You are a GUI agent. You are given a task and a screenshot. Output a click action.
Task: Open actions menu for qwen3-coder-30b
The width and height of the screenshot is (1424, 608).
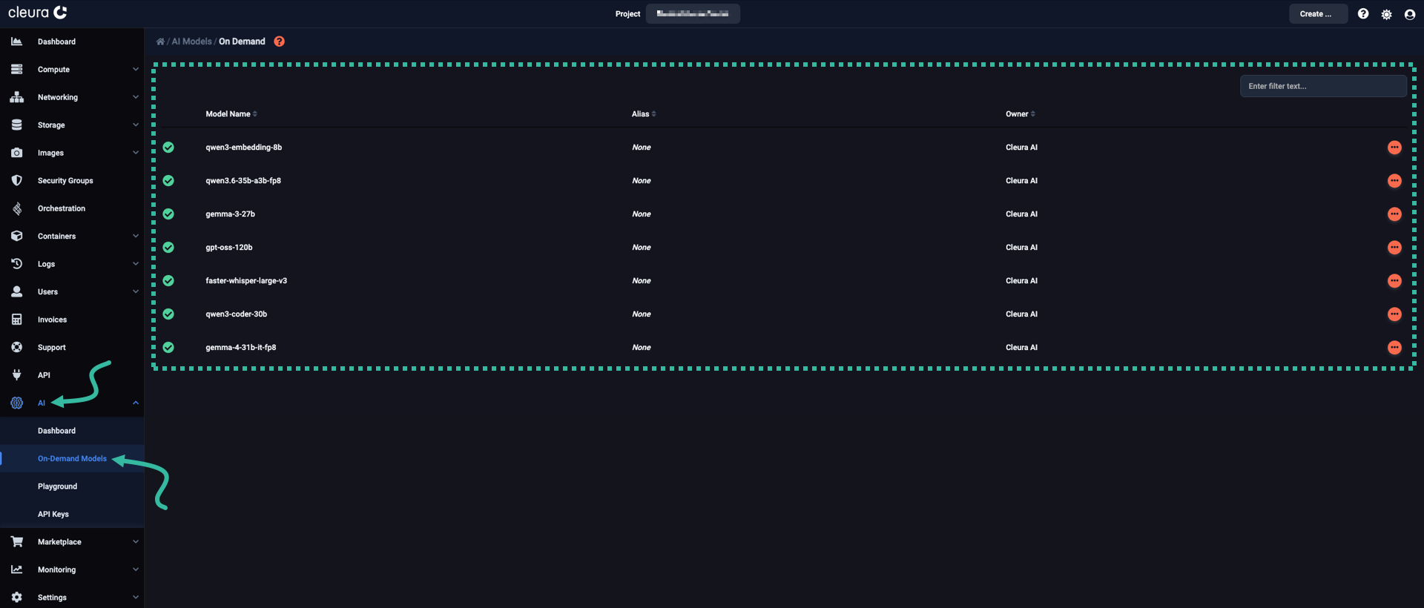point(1394,314)
